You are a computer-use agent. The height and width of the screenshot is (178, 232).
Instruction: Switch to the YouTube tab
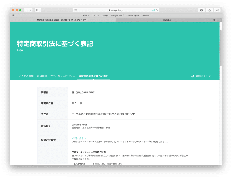(167, 20)
